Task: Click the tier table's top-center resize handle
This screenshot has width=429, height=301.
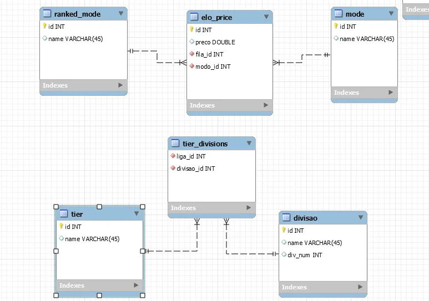Action: click(99, 207)
